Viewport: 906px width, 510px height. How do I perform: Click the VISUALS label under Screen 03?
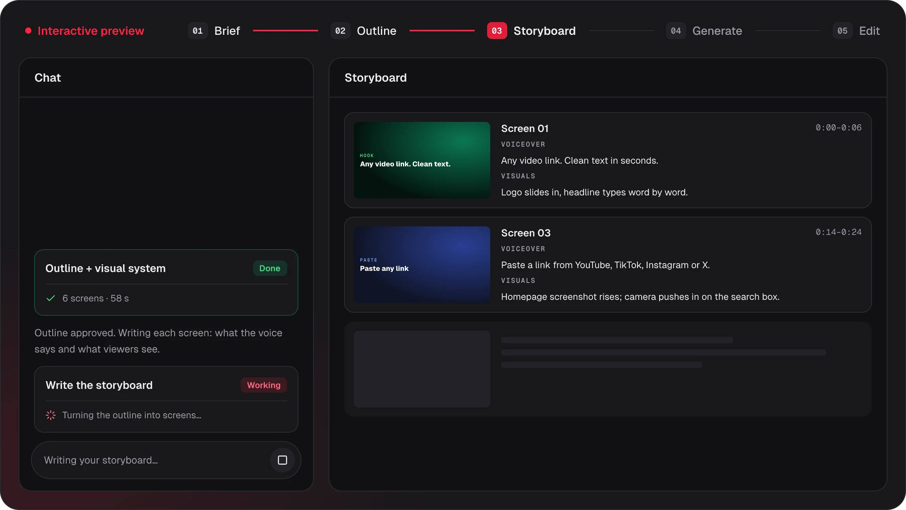(518, 281)
